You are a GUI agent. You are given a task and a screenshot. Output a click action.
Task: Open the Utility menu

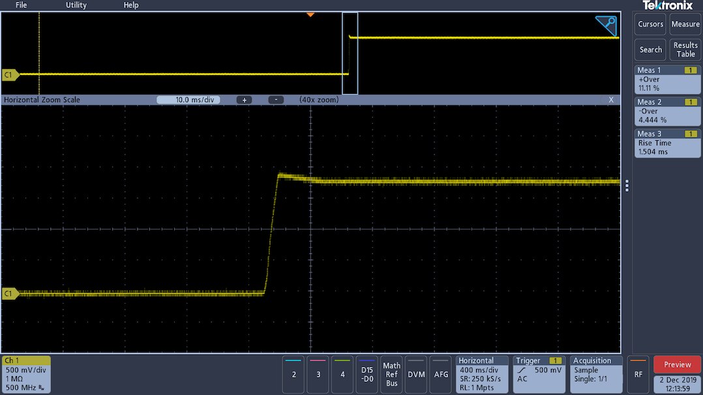pyautogui.click(x=76, y=5)
